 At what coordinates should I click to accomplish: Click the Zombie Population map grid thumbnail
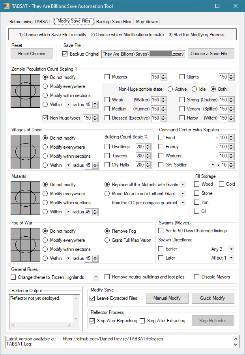point(25,91)
